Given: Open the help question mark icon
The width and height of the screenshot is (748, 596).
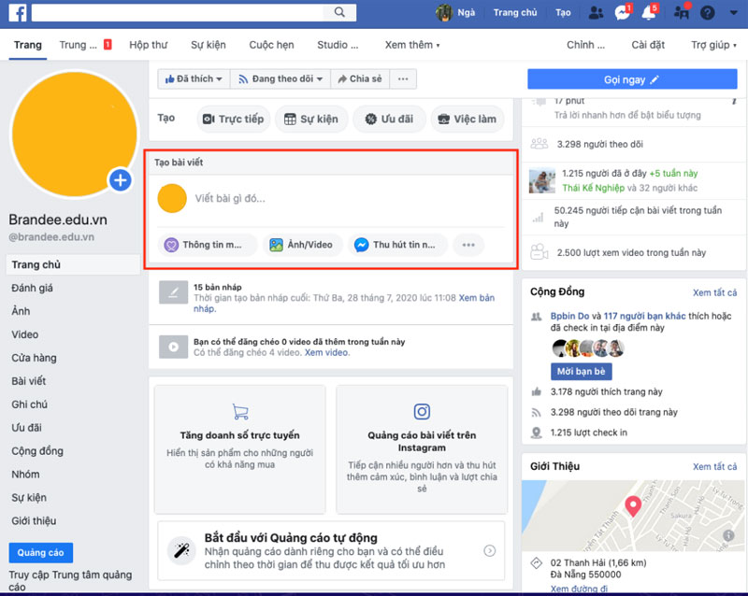Looking at the screenshot, I should pos(708,13).
